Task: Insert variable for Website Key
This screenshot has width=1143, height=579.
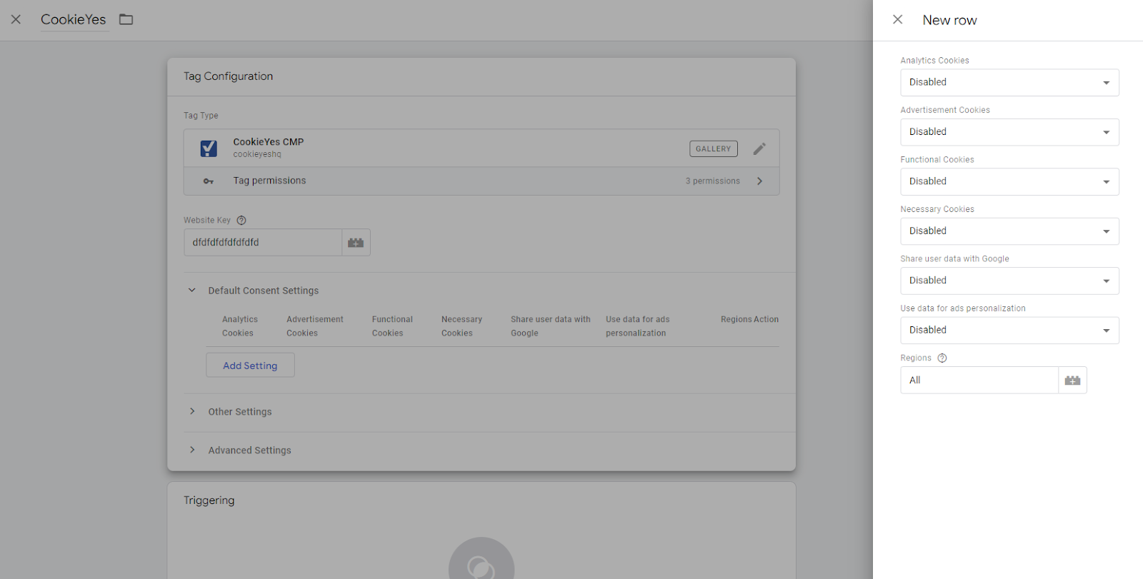Action: coord(356,242)
